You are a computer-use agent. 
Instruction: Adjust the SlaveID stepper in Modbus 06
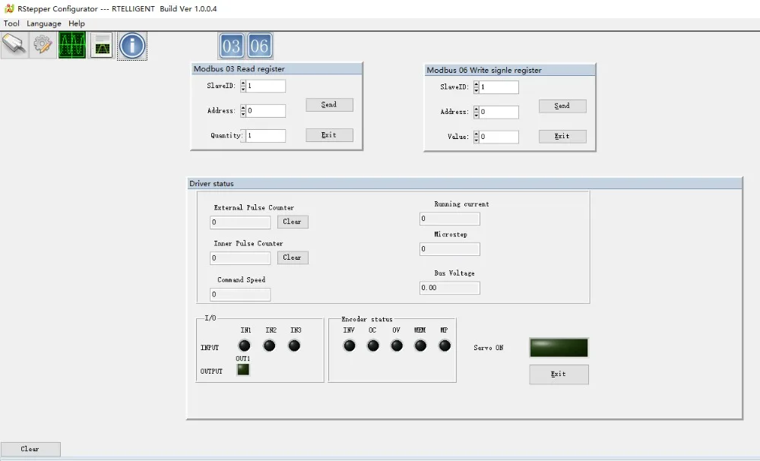point(477,87)
